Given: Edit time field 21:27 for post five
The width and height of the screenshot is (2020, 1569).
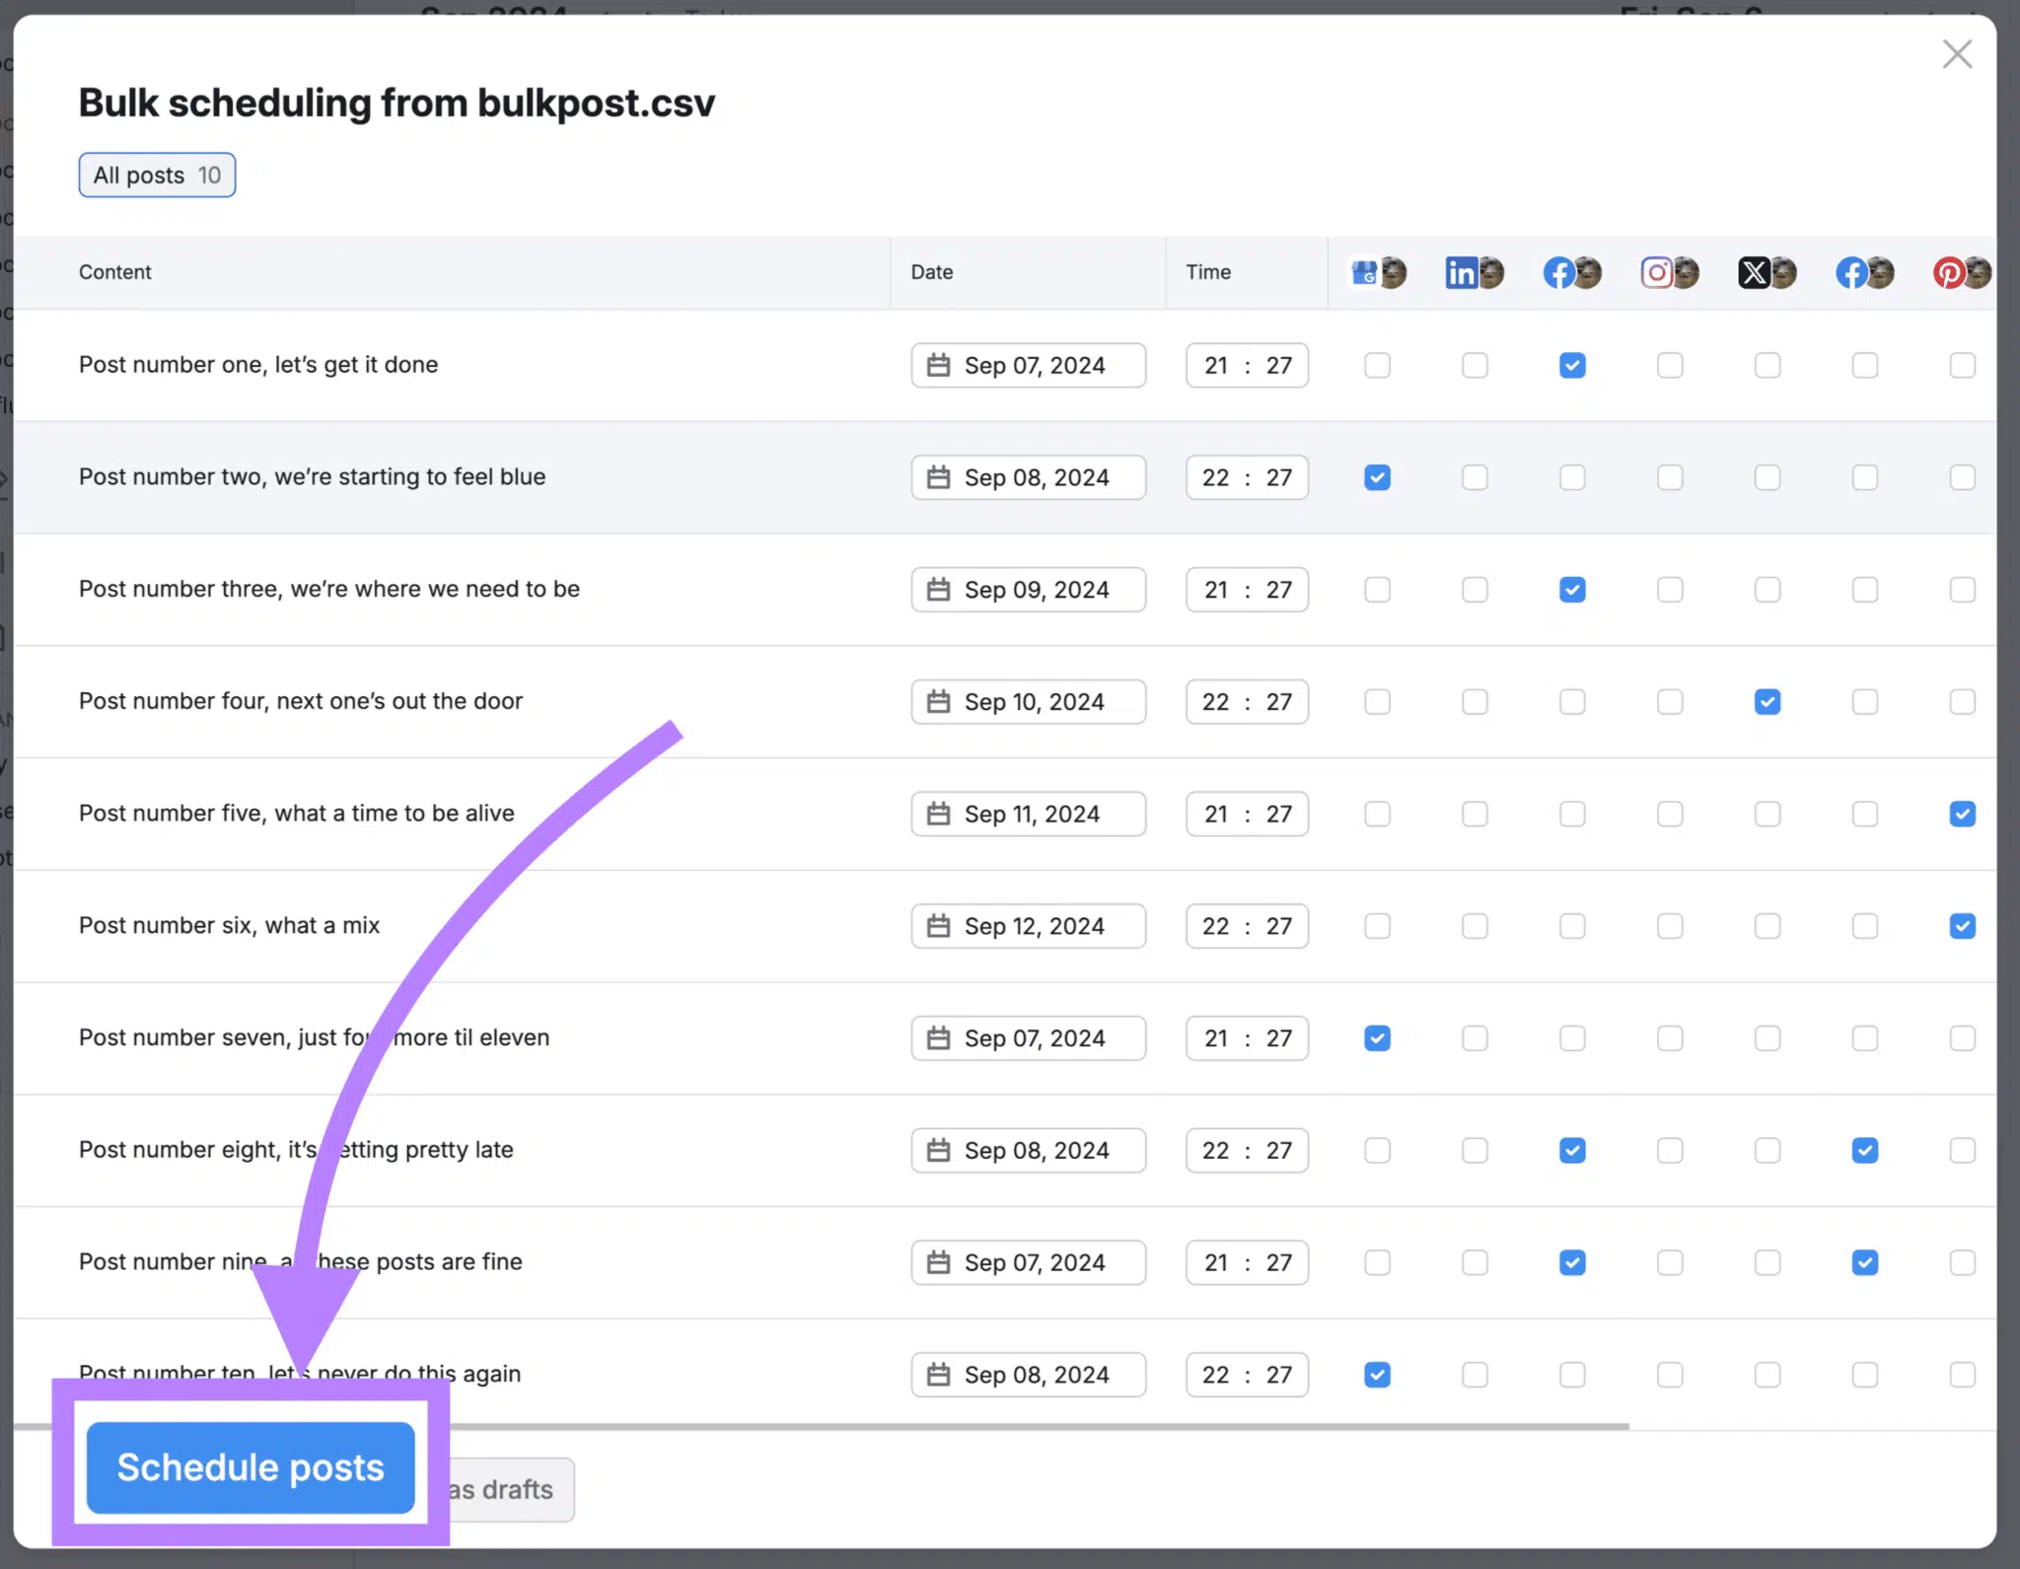Looking at the screenshot, I should click(x=1247, y=815).
